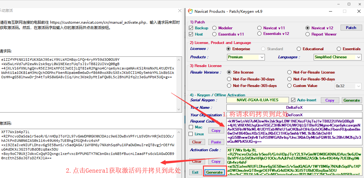Enable the Mac checkbox
Viewport: 364px width, 178px height.
191,127
